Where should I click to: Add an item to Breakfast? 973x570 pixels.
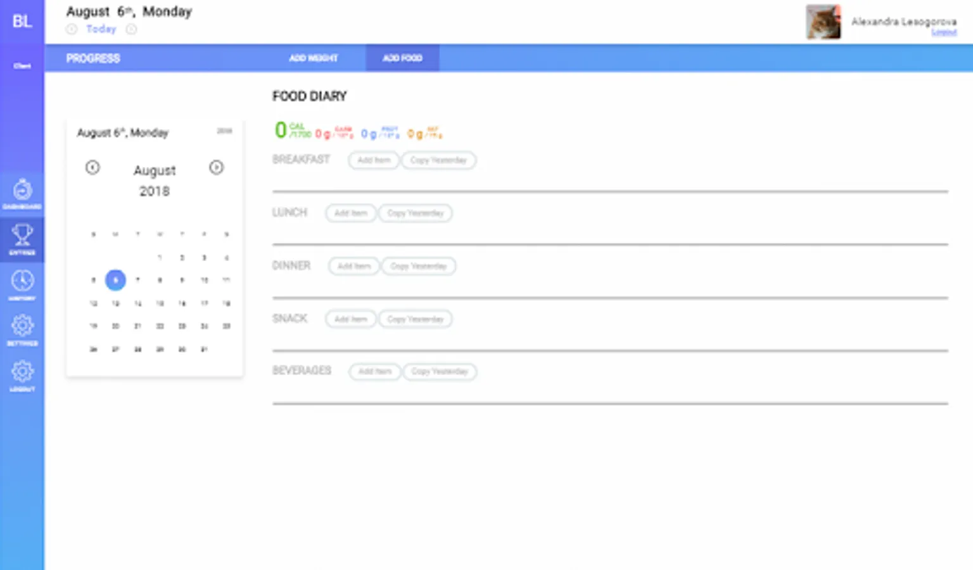coord(374,160)
